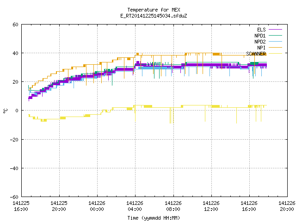Click the x-axis label 141226 12:00
This screenshot has height=222, width=296.
pyautogui.click(x=211, y=206)
